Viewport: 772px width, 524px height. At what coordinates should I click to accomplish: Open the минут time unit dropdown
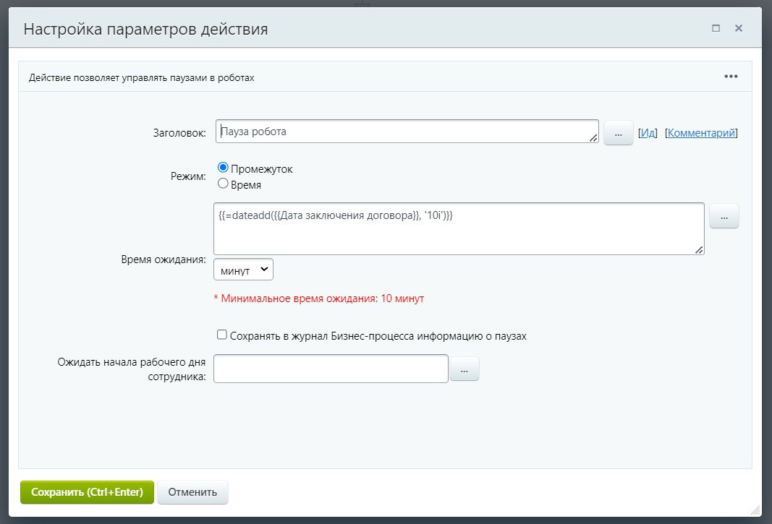(x=243, y=270)
